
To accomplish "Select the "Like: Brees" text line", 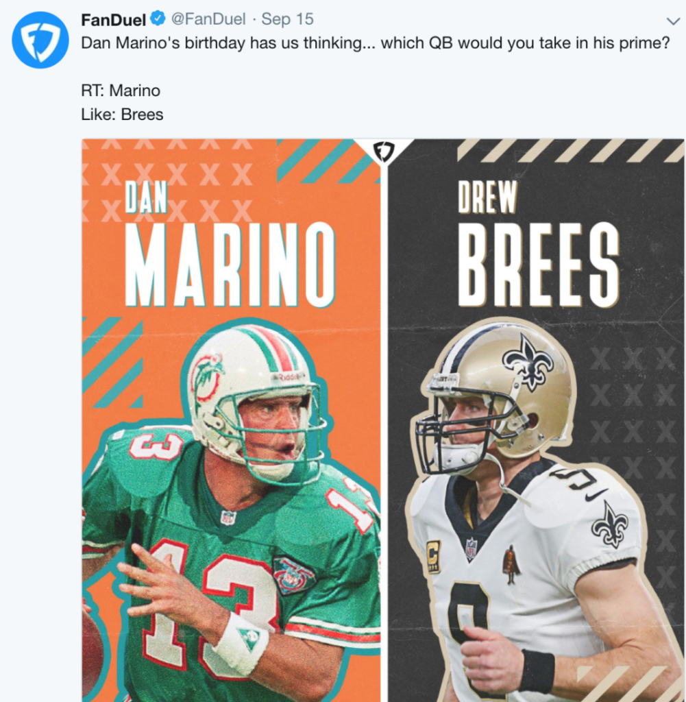I will coord(122,114).
